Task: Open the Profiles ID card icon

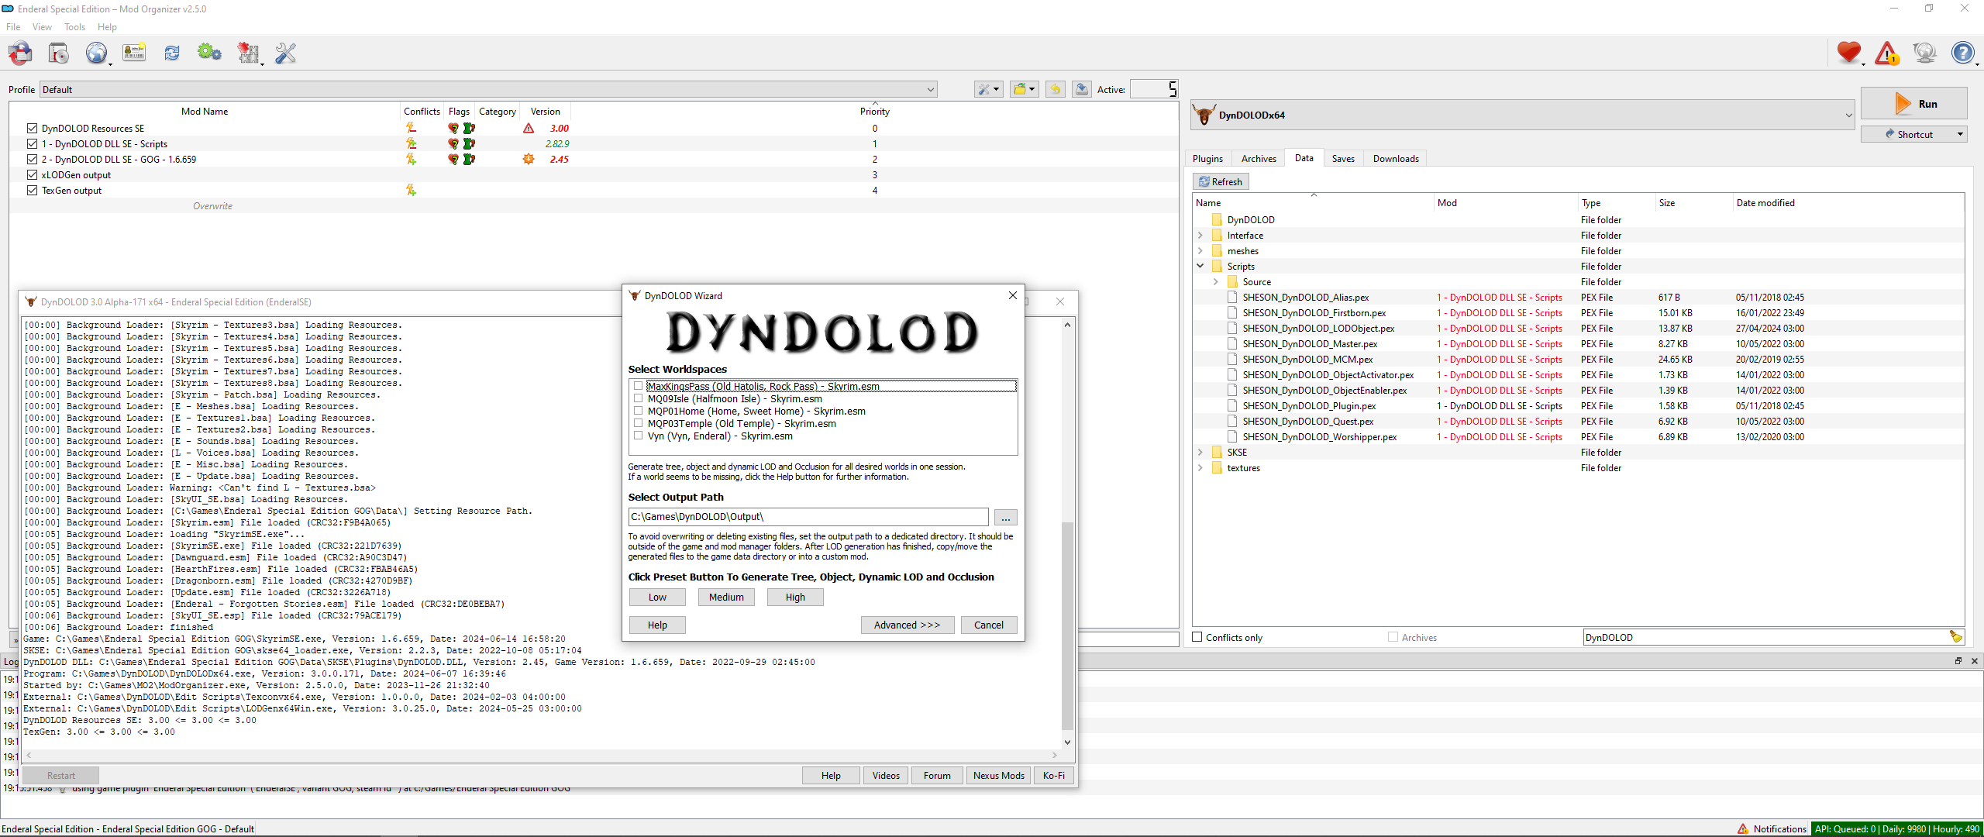Action: point(134,53)
